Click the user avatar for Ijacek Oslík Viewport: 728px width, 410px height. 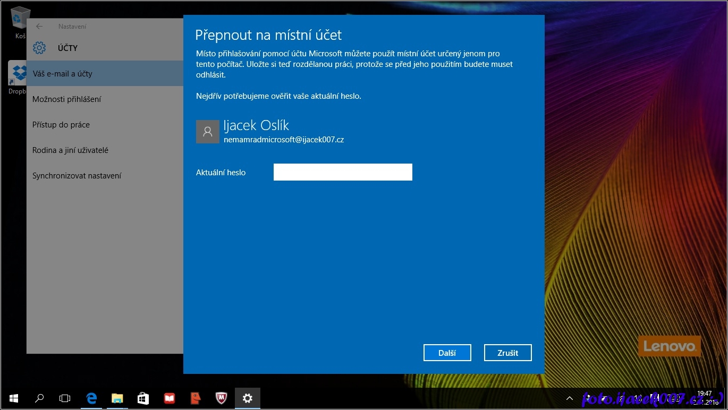coord(207,131)
